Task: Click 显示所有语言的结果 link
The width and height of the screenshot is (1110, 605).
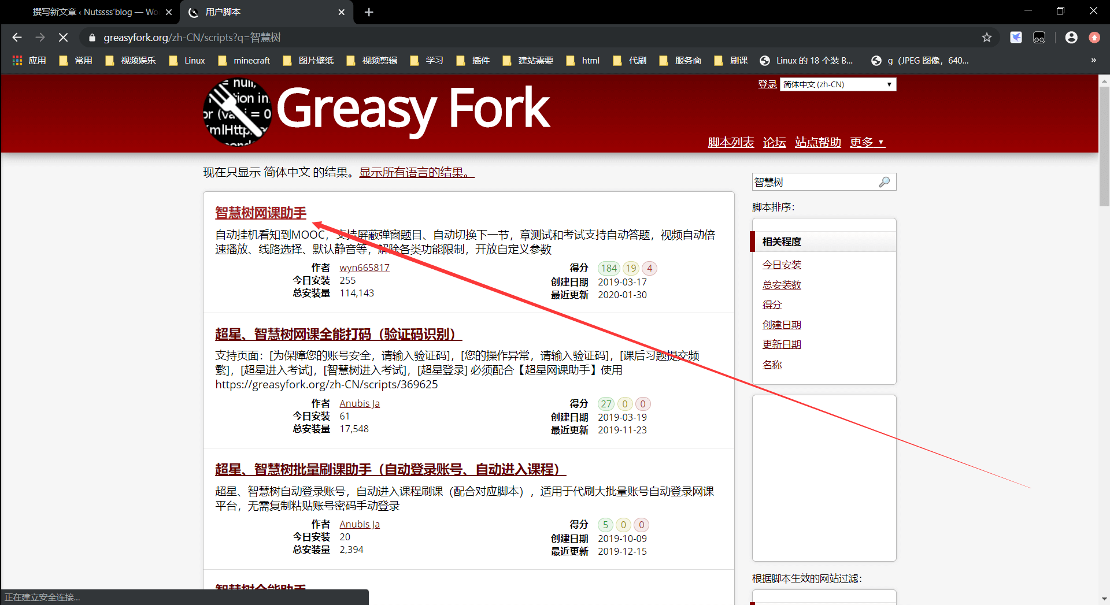Action: coord(417,173)
